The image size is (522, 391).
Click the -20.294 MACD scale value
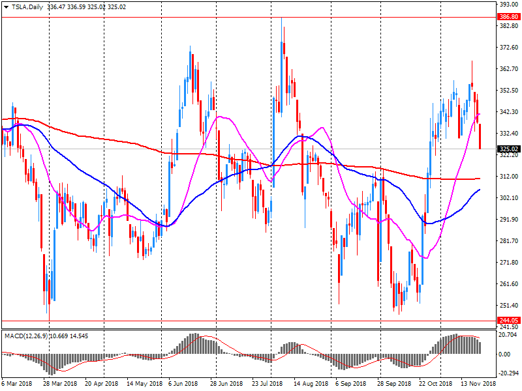508,373
